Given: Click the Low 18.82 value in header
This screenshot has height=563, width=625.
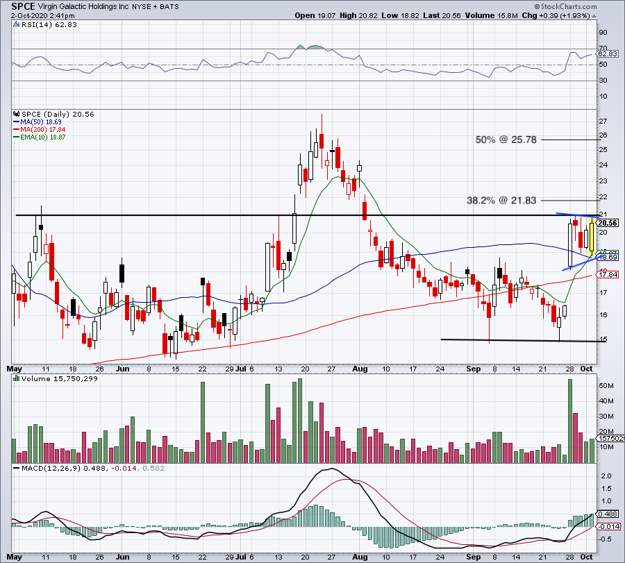Looking at the screenshot, I should (400, 15).
